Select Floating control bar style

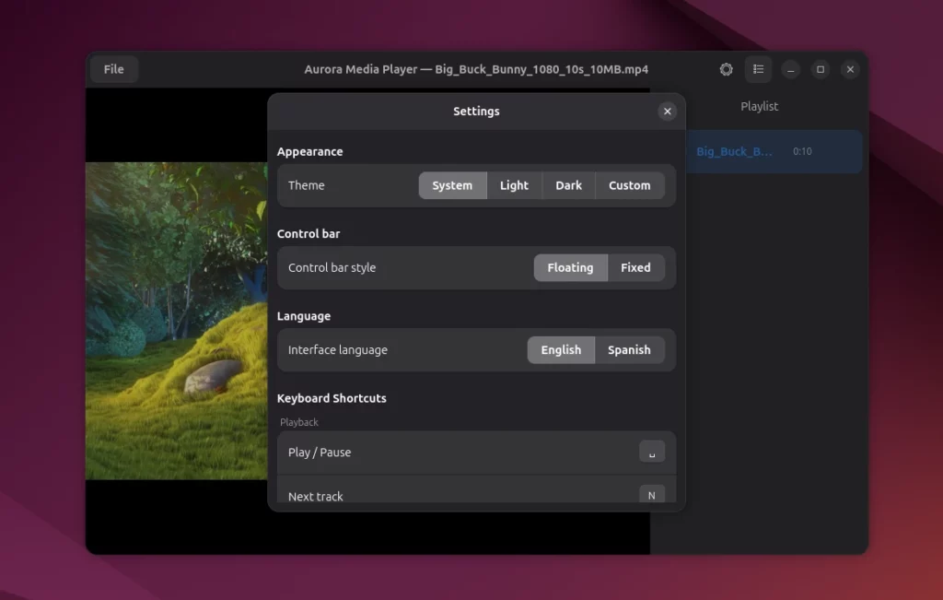coord(570,267)
